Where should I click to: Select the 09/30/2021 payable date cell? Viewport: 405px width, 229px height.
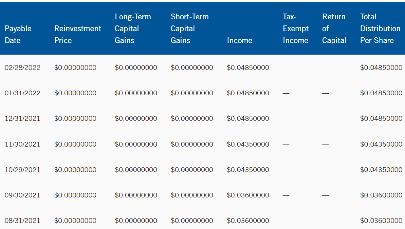22,195
